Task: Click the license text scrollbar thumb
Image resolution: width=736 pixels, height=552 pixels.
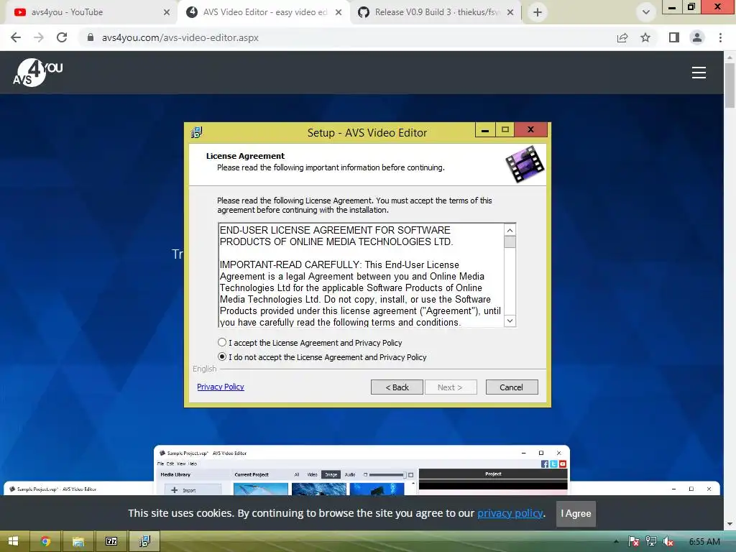Action: (510, 241)
